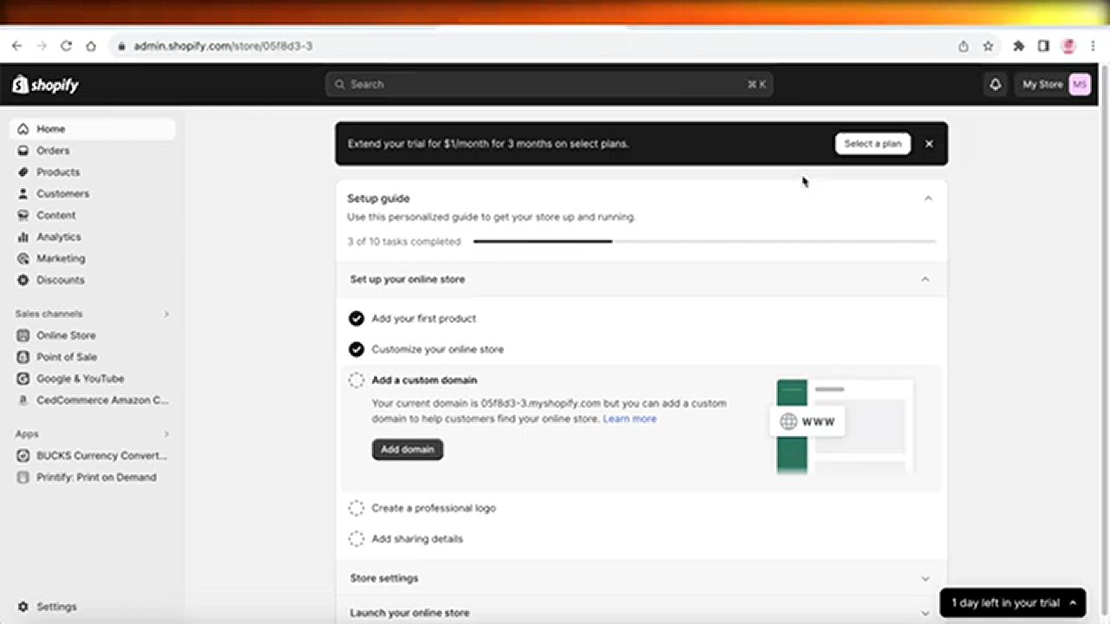The width and height of the screenshot is (1110, 624).
Task: Mark Add a custom domain complete
Action: (x=356, y=380)
